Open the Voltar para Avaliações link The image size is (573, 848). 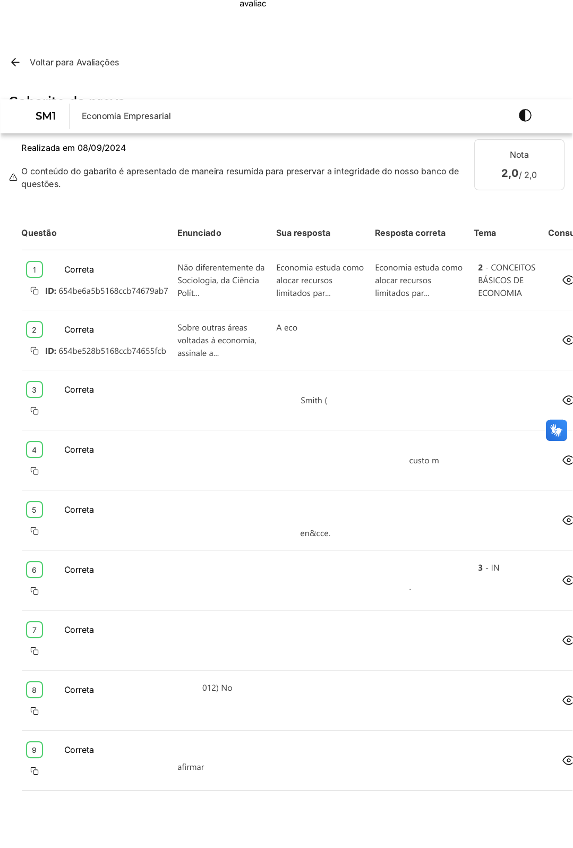(74, 62)
